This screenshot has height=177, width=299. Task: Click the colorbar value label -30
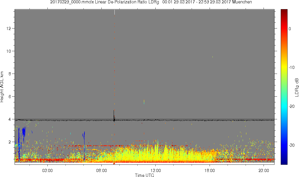291,145
